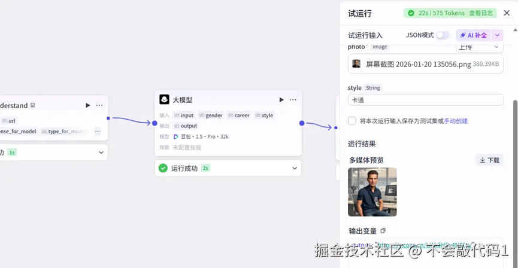The image size is (518, 268).
Task: Click the 未配置技能 text
Action: pyautogui.click(x=187, y=147)
